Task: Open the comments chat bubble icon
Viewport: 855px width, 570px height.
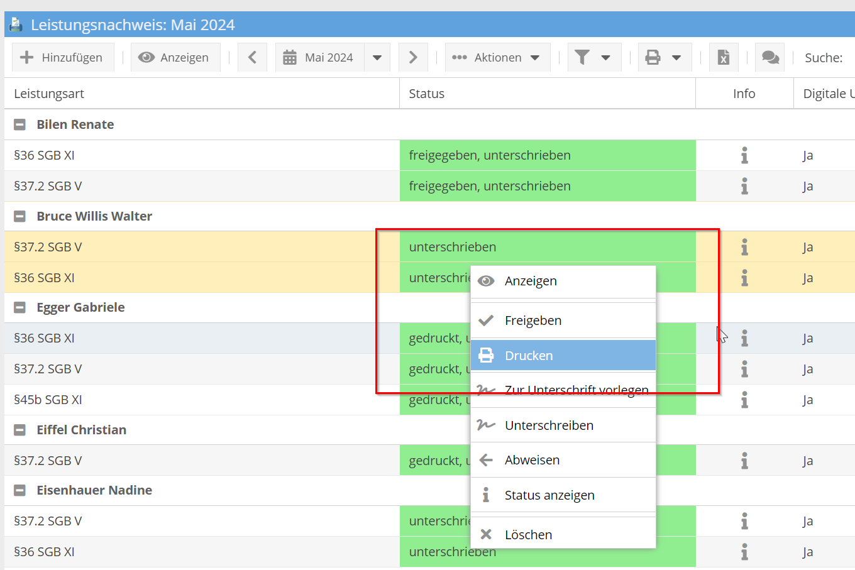Action: 770,58
